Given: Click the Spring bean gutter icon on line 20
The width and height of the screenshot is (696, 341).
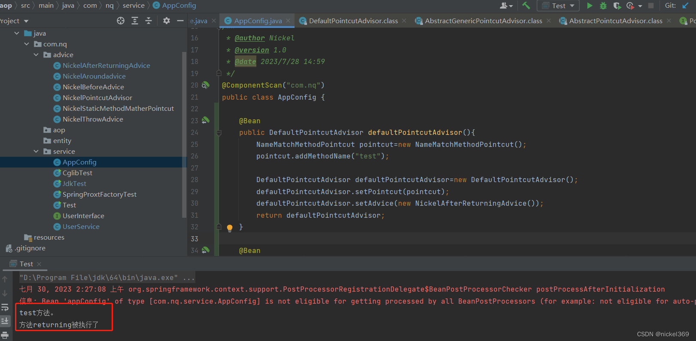Looking at the screenshot, I should 206,85.
